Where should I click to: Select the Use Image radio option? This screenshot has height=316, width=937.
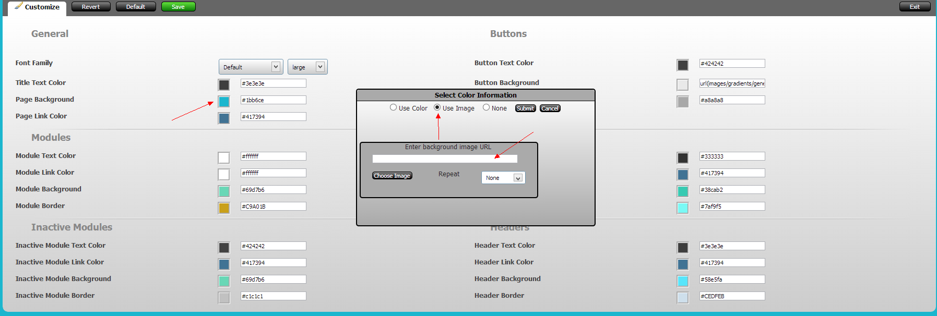coord(437,107)
